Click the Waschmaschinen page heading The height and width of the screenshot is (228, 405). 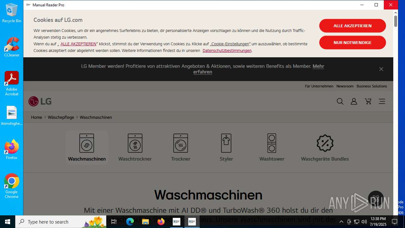[208, 195]
